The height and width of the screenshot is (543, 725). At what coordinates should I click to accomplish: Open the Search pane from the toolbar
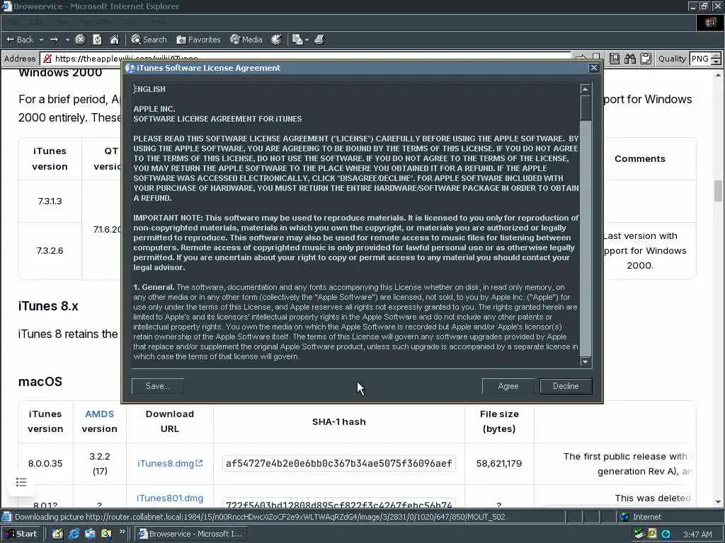coord(149,40)
